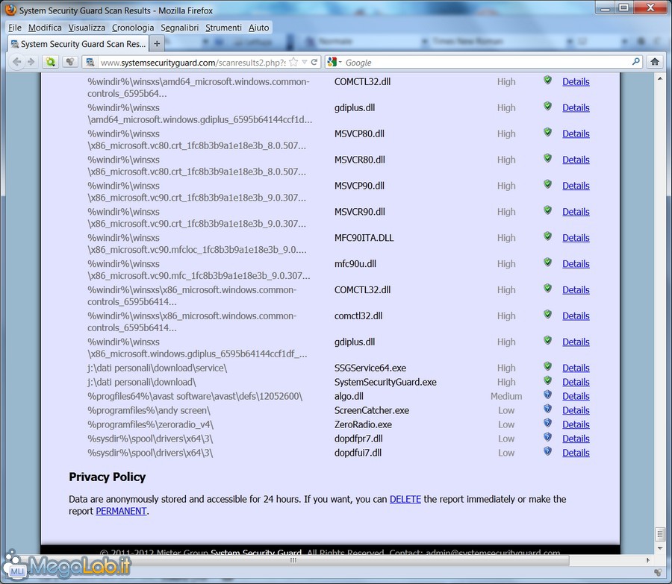Go back with the browser back arrow
The image size is (672, 584).
point(16,62)
